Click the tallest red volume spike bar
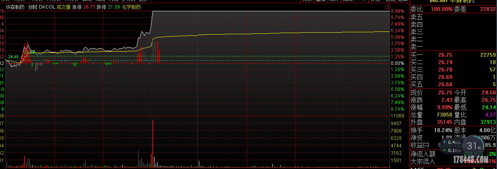This screenshot has height=169, width=497. point(153,144)
